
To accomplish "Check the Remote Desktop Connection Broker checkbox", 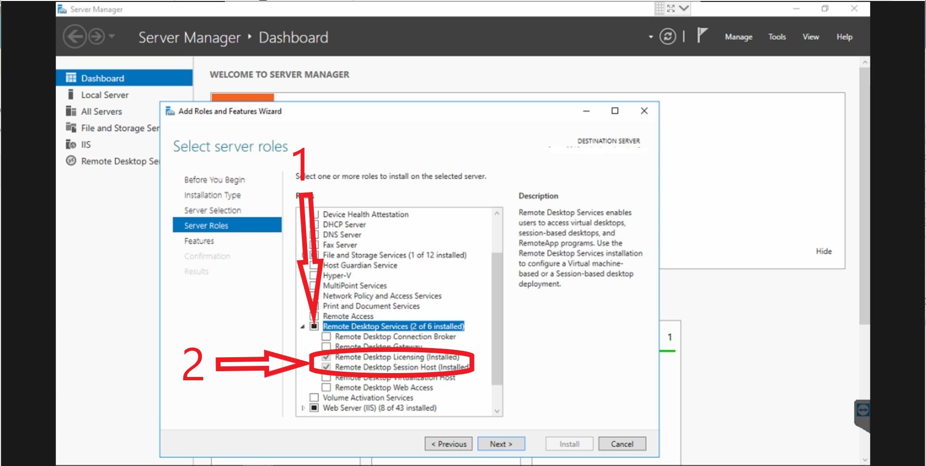I will point(326,337).
